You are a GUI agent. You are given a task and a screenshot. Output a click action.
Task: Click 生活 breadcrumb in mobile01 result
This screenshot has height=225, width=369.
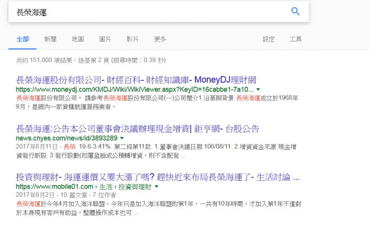106,187
